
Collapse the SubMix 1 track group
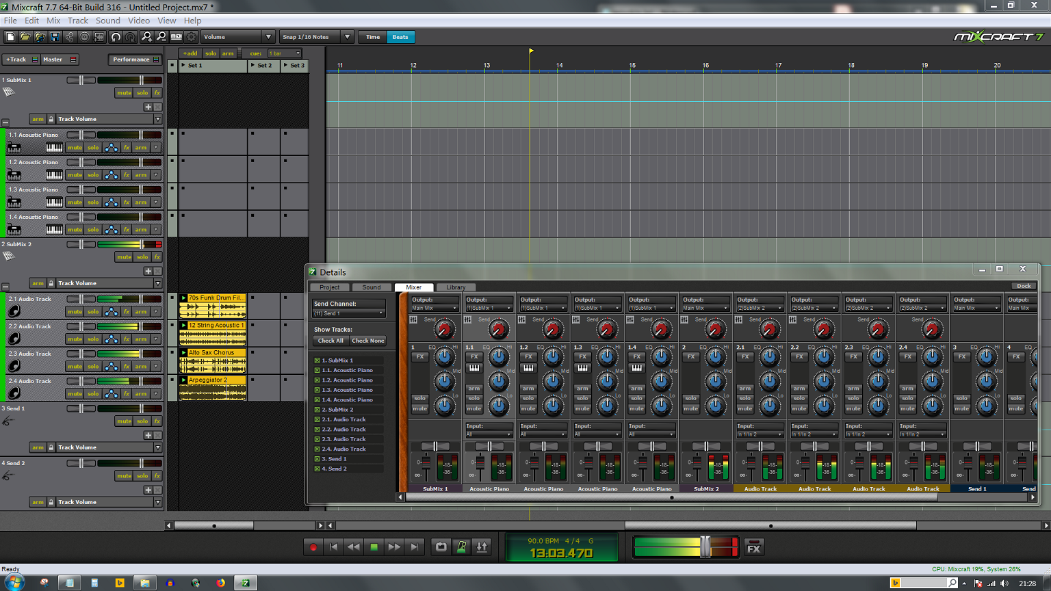pyautogui.click(x=5, y=123)
